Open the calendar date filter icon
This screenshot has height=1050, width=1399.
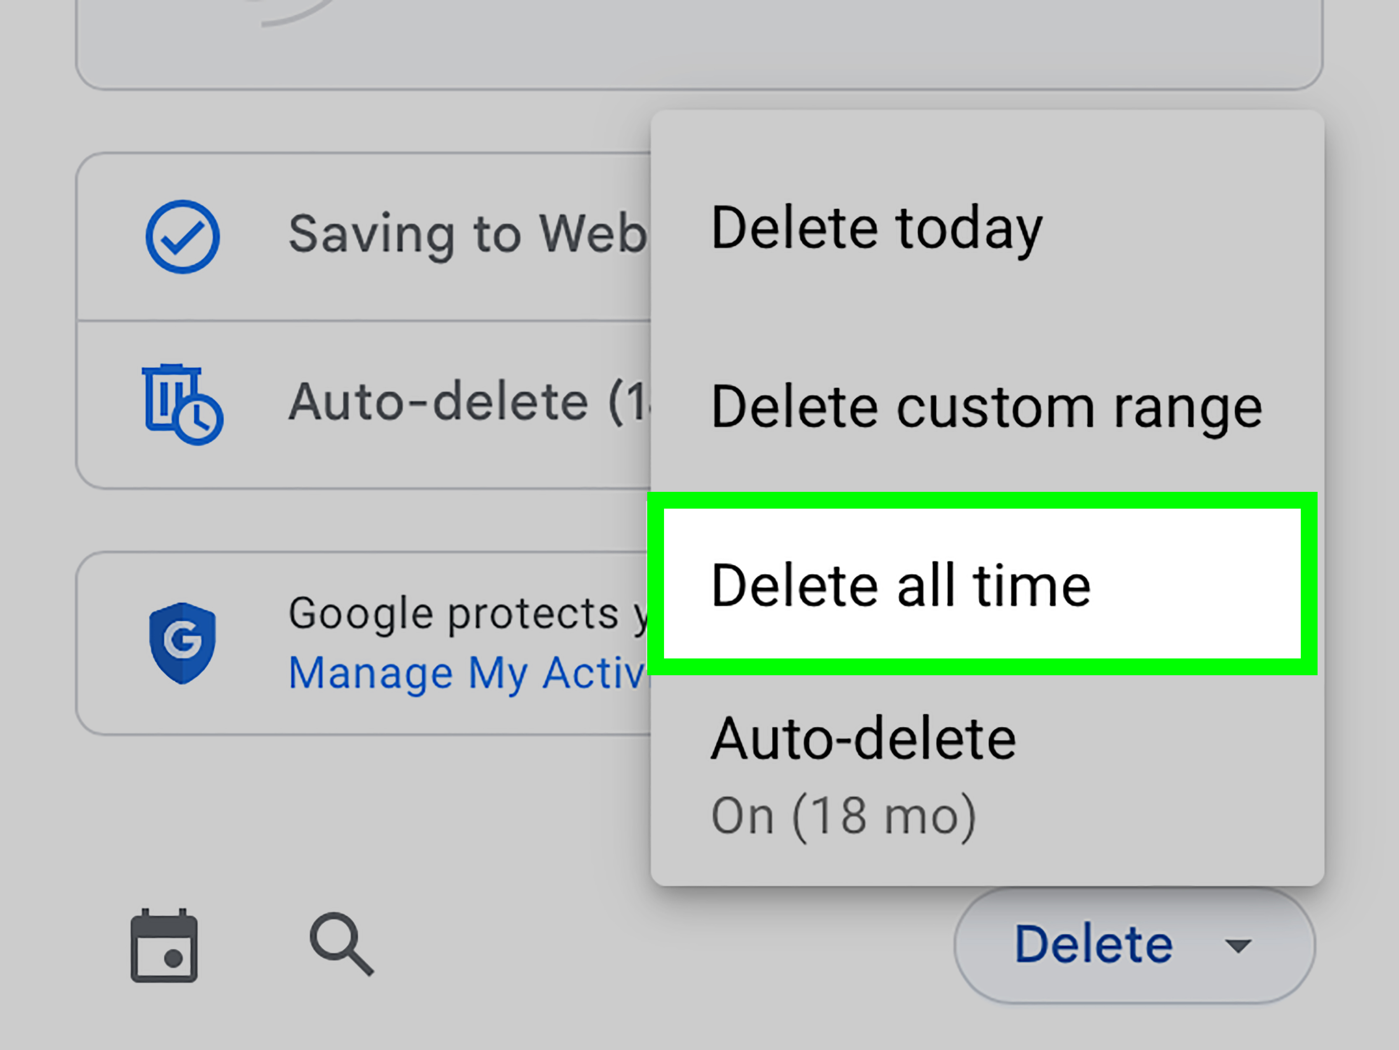[x=165, y=946]
